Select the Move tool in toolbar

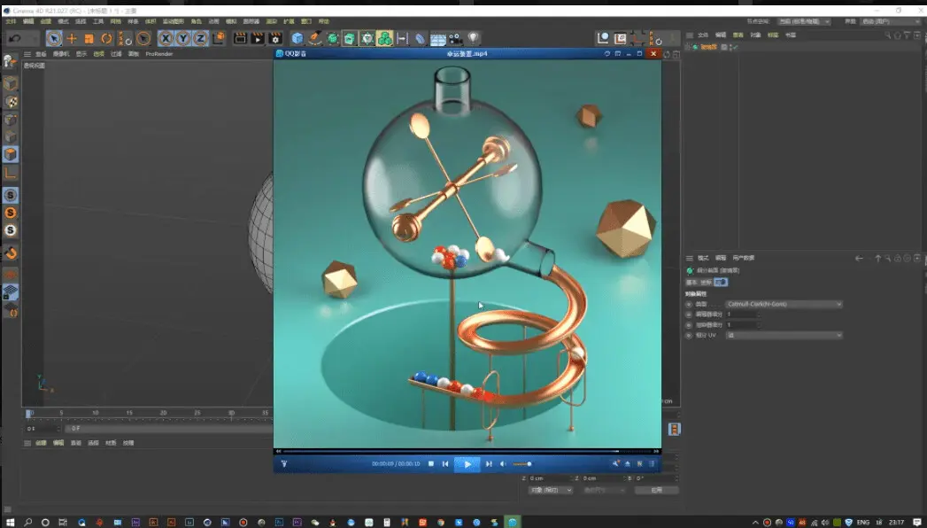[72, 38]
